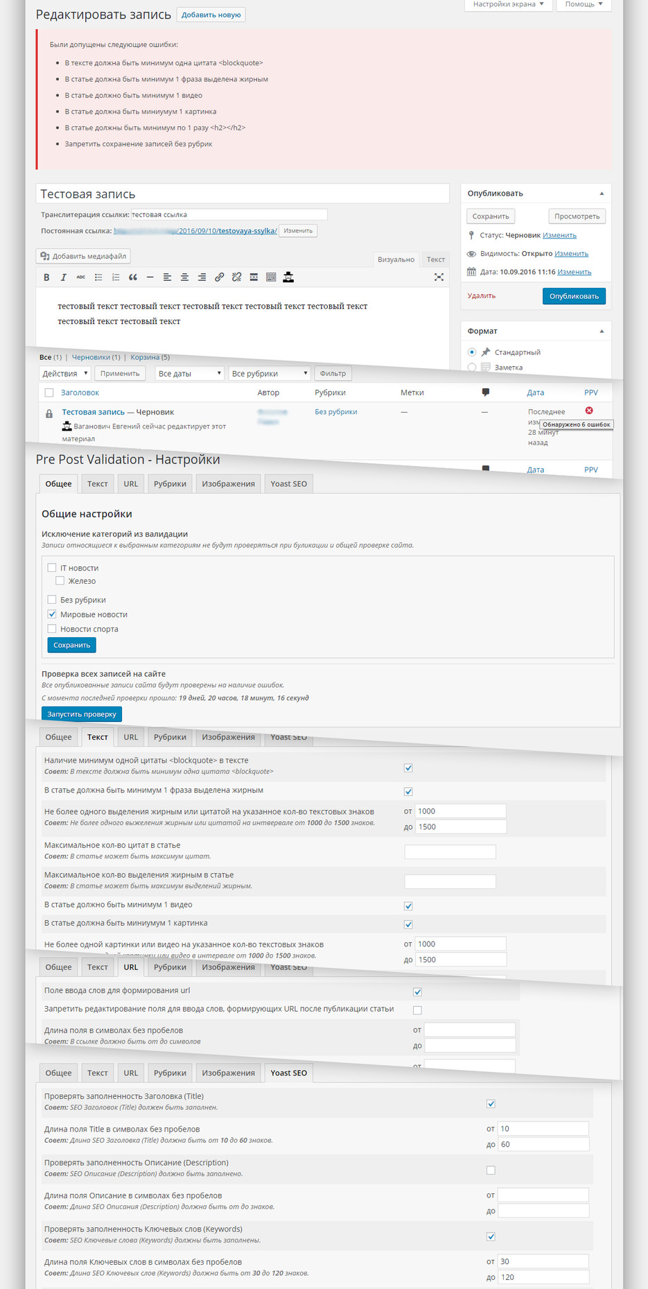The height and width of the screenshot is (1289, 648).
Task: Click the Удалить link in the publish box
Action: click(x=481, y=296)
